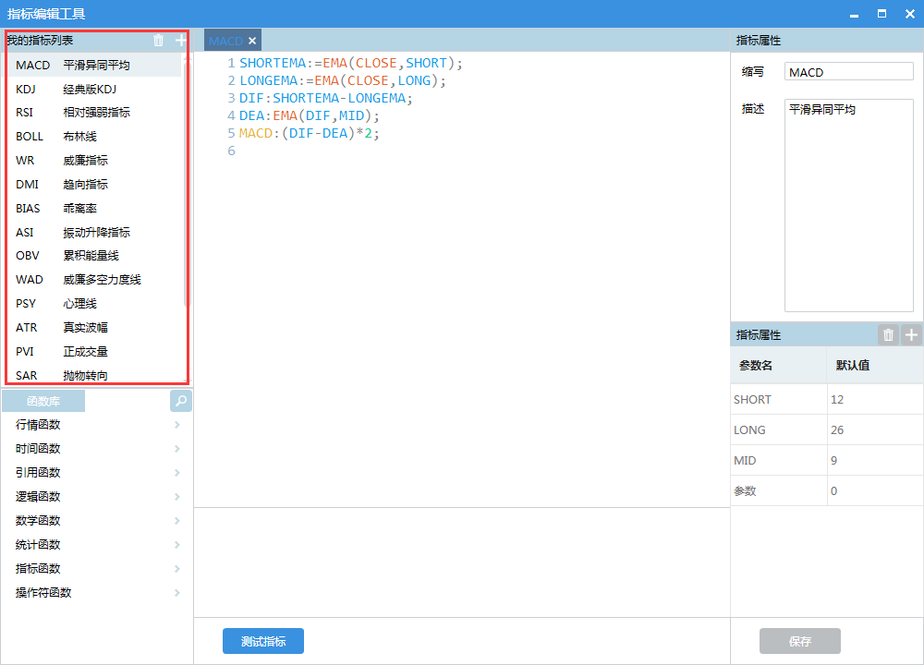Select the 函数库 tab

[x=43, y=401]
